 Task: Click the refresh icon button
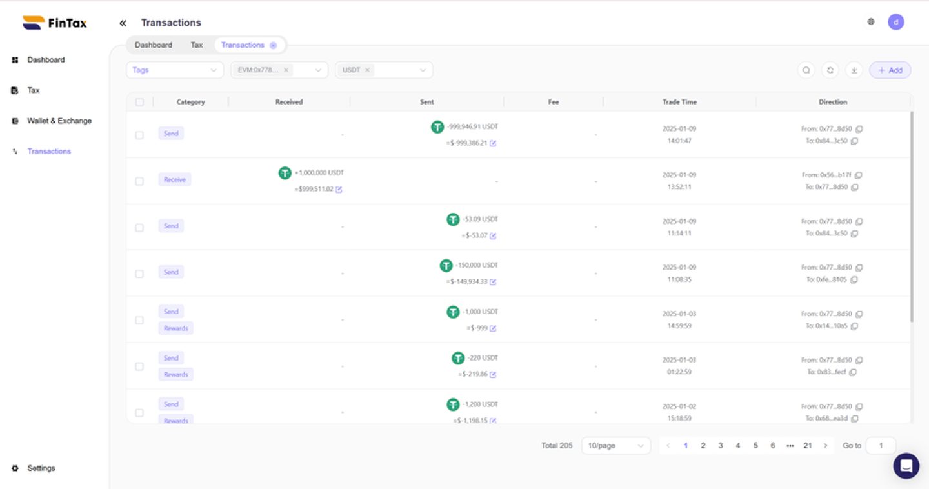[830, 70]
